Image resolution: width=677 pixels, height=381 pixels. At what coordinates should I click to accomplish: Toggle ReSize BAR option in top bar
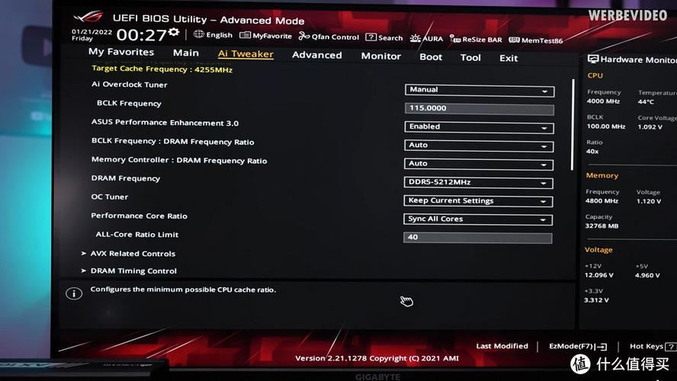(x=476, y=40)
